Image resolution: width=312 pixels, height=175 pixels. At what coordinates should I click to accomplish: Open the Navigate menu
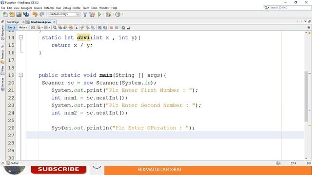click(x=26, y=8)
